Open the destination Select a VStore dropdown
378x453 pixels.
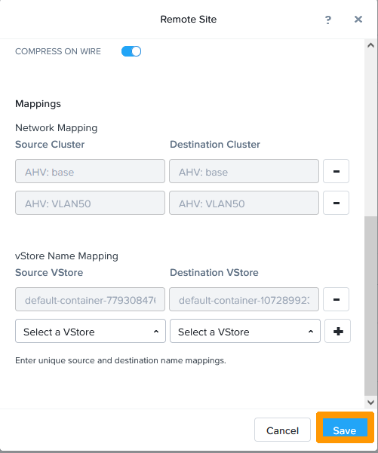tap(245, 331)
